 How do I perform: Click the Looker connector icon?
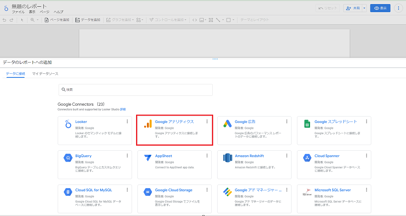tap(68, 124)
